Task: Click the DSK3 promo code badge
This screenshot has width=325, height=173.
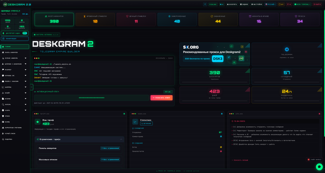Action: (x=218, y=59)
